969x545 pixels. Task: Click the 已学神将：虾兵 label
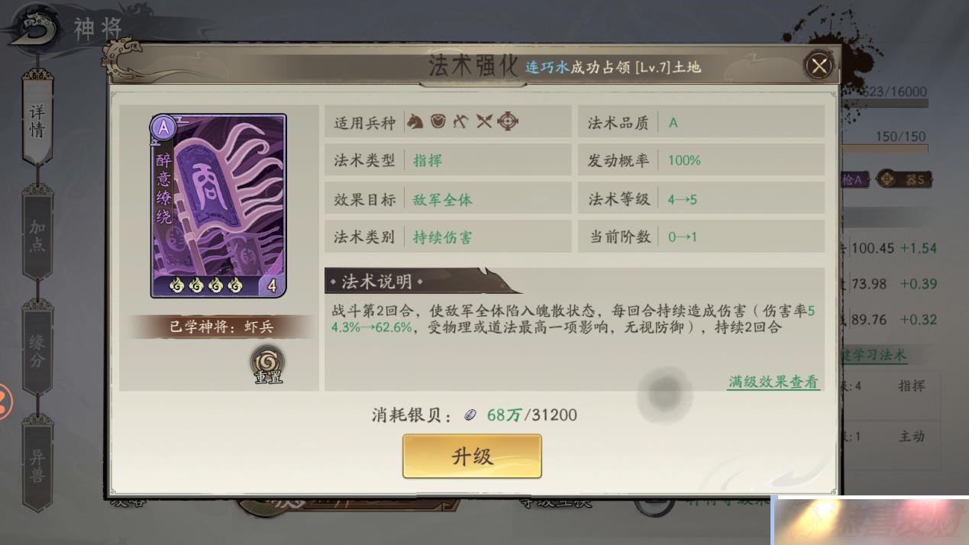(x=221, y=327)
